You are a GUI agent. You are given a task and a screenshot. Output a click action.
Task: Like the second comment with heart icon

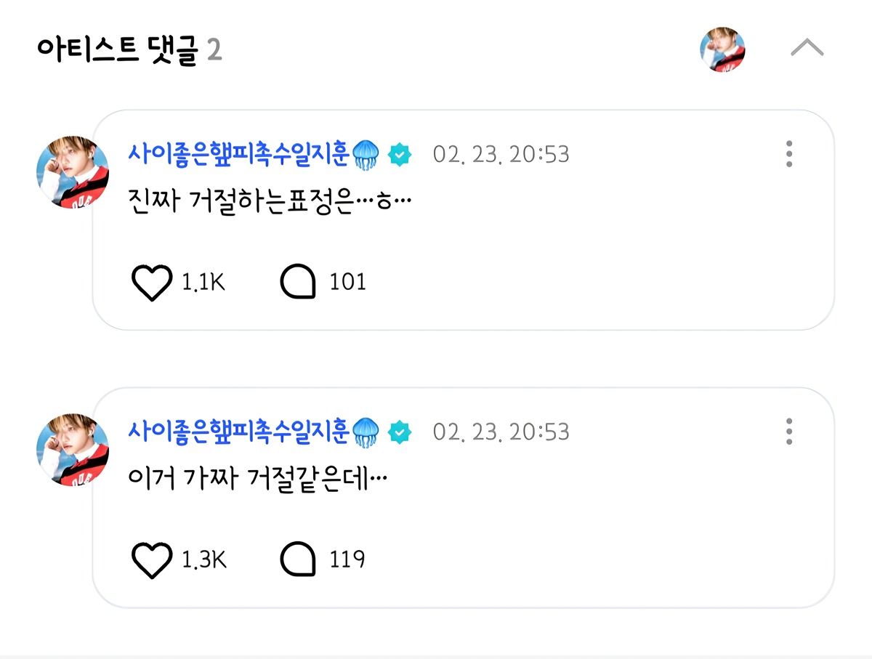click(151, 560)
